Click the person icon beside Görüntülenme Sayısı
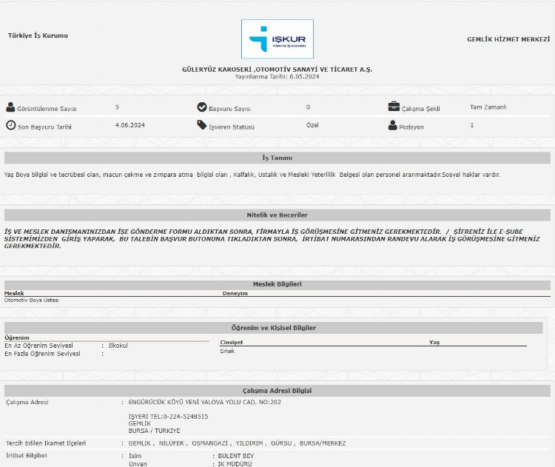This screenshot has width=555, height=467. click(x=10, y=107)
